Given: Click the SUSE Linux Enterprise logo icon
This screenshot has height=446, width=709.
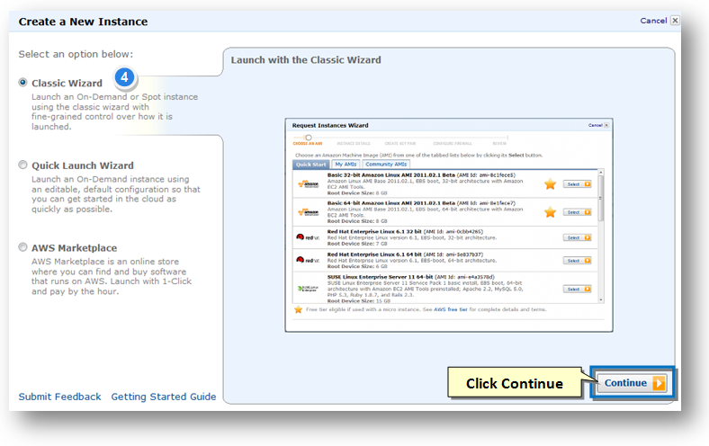Looking at the screenshot, I should tap(308, 289).
